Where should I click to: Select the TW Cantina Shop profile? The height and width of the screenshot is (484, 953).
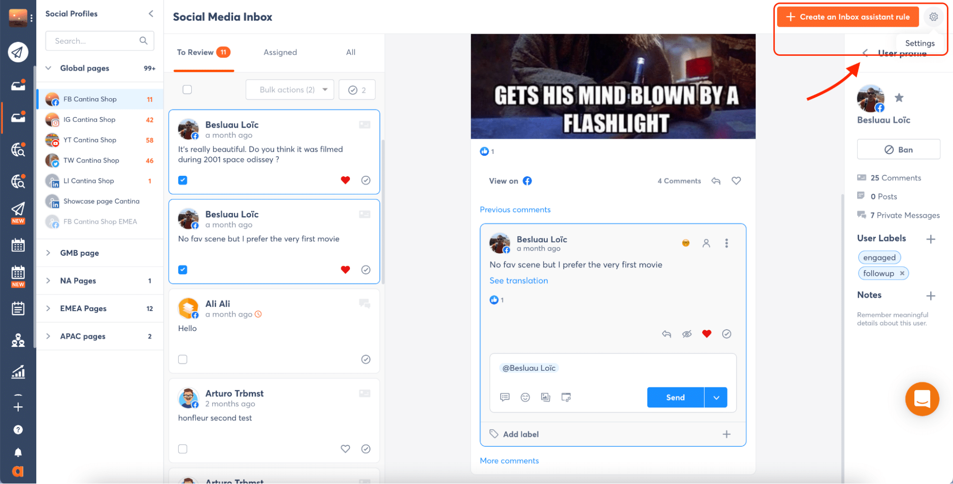(x=100, y=161)
